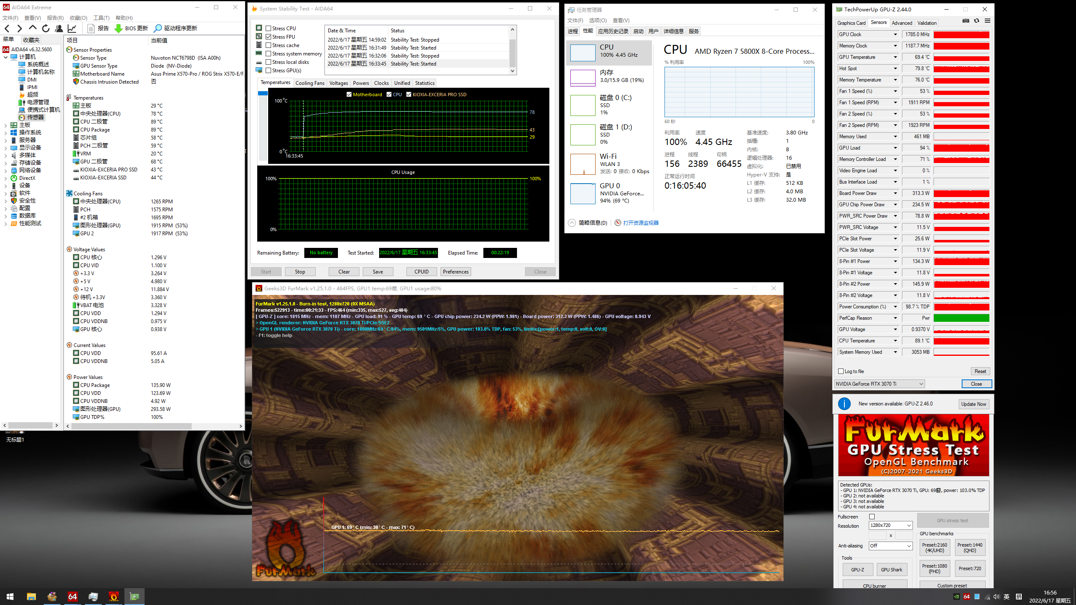Image resolution: width=1076 pixels, height=605 pixels.
Task: Open the AIDA64 graph chart icon
Action: (x=72, y=28)
